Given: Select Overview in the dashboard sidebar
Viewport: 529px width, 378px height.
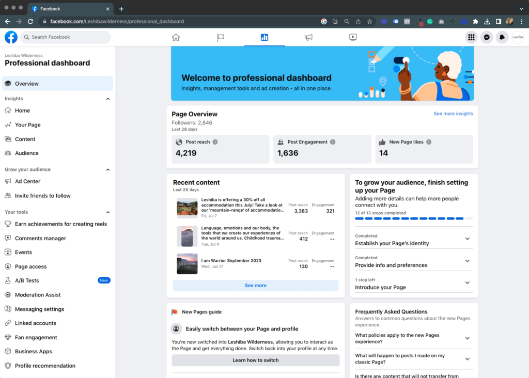Looking at the screenshot, I should click(58, 84).
